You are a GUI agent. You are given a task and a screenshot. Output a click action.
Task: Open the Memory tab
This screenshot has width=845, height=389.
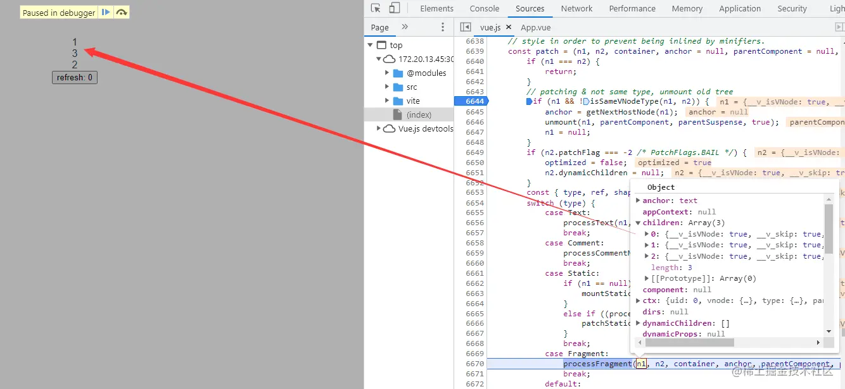(687, 8)
